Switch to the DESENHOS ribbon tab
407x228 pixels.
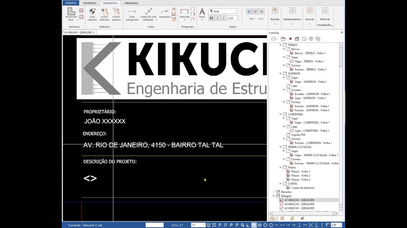pyautogui.click(x=90, y=3)
